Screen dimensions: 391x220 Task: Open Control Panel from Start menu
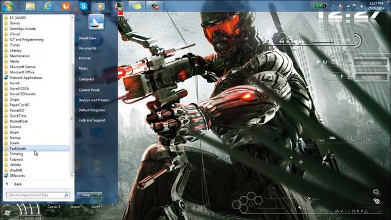tap(89, 90)
